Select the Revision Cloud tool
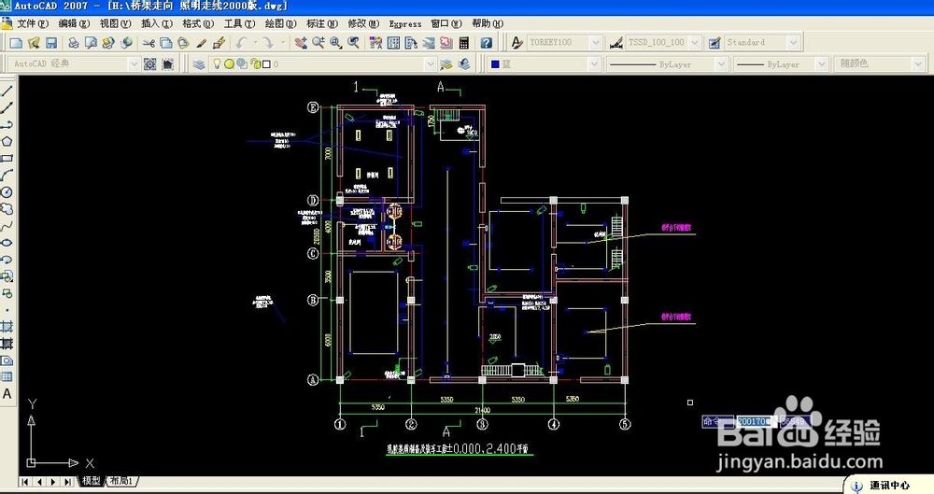This screenshot has width=934, height=494. (7, 209)
